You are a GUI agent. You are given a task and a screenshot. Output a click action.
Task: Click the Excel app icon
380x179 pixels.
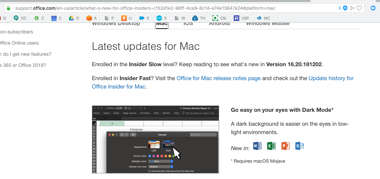coord(271,146)
